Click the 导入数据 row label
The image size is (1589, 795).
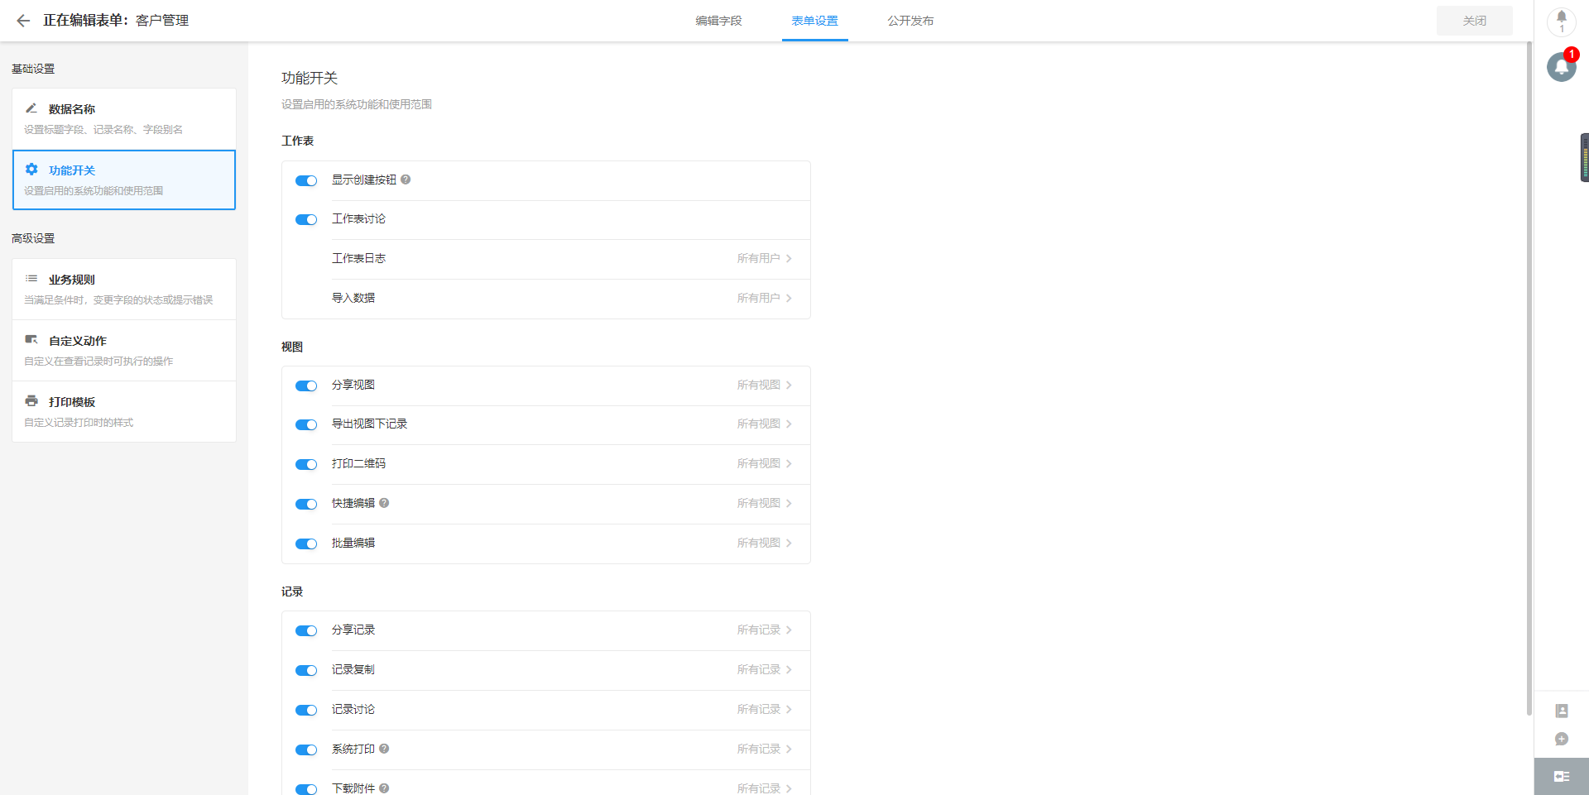(353, 298)
